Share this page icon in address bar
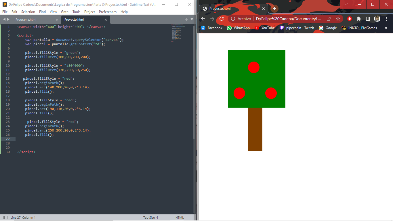 (329, 19)
